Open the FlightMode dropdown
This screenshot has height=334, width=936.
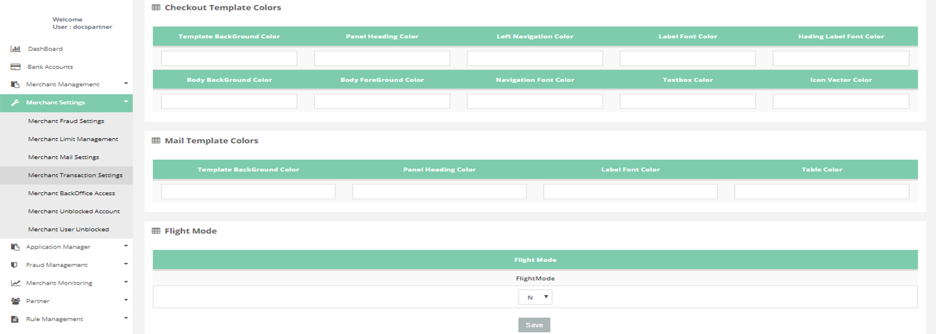click(x=535, y=297)
